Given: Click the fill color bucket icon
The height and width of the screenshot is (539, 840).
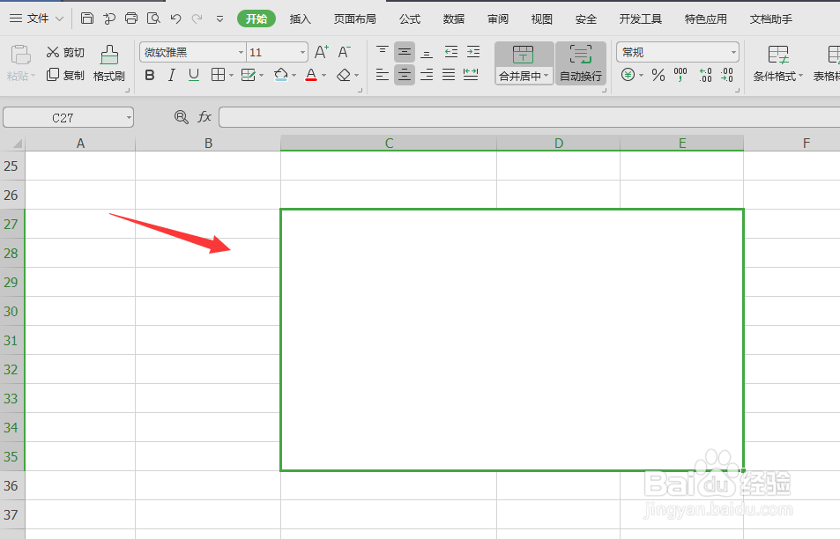Looking at the screenshot, I should (x=280, y=75).
